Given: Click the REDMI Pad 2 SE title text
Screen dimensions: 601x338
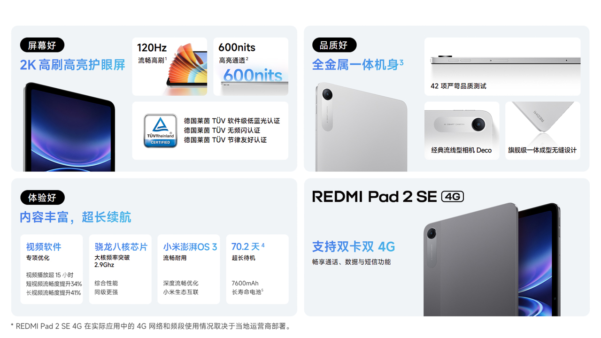Looking at the screenshot, I should click(375, 196).
